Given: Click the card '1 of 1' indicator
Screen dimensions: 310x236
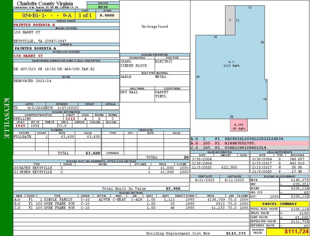Looking at the screenshot, I should pos(85,16).
